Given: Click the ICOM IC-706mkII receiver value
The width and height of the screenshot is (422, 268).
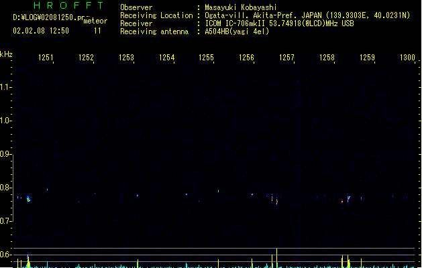Looking at the screenshot, I should 279,23.
